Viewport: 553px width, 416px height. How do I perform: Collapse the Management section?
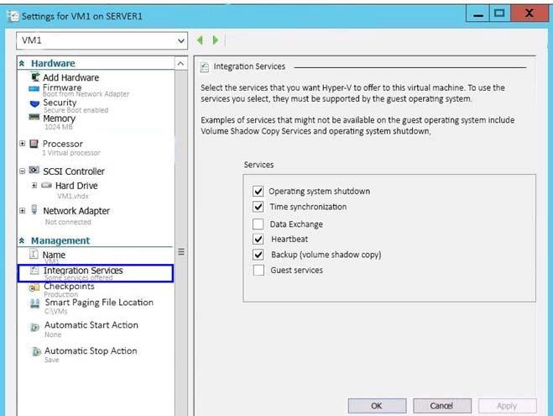22,241
